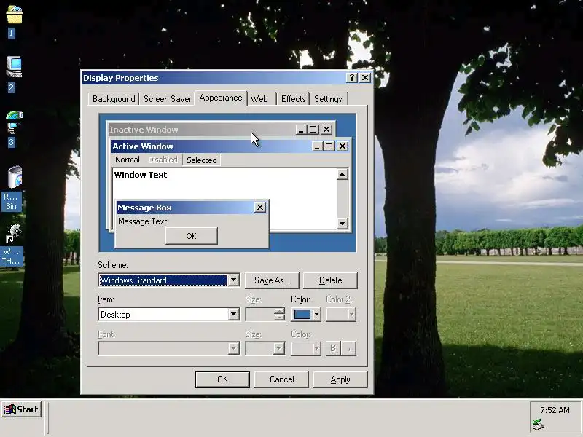Click the Disabled menu item in preview
Image resolution: width=583 pixels, height=437 pixels.
coord(163,160)
